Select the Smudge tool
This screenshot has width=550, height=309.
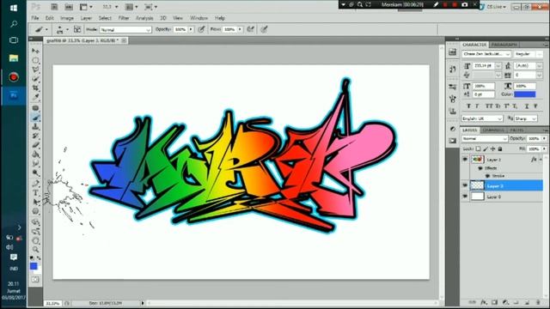(x=35, y=163)
